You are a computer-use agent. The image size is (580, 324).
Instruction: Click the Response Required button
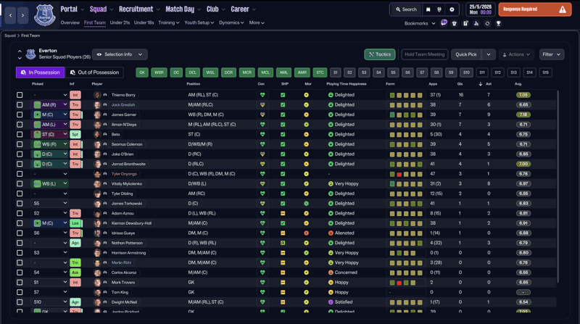point(534,9)
